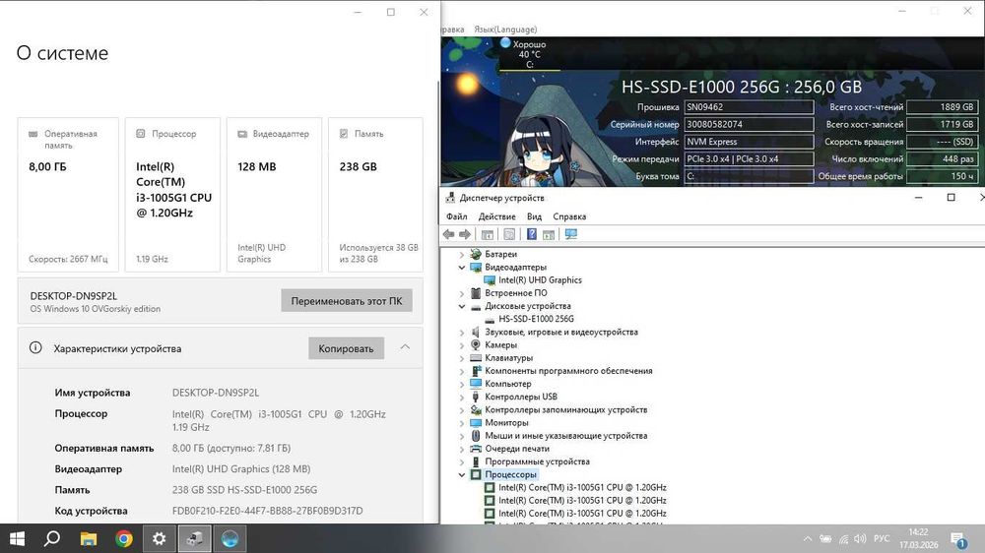Image resolution: width=985 pixels, height=553 pixels.
Task: Click Back arrow in Device Manager toolbar
Action: (448, 234)
